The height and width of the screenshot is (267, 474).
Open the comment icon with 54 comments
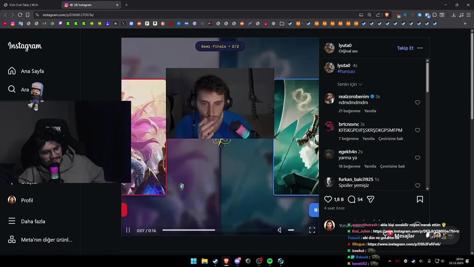(x=352, y=200)
